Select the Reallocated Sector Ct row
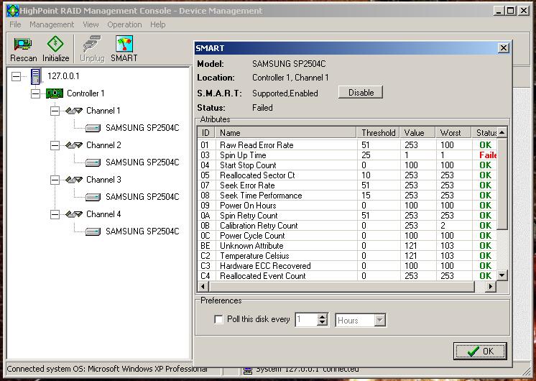 pos(347,175)
